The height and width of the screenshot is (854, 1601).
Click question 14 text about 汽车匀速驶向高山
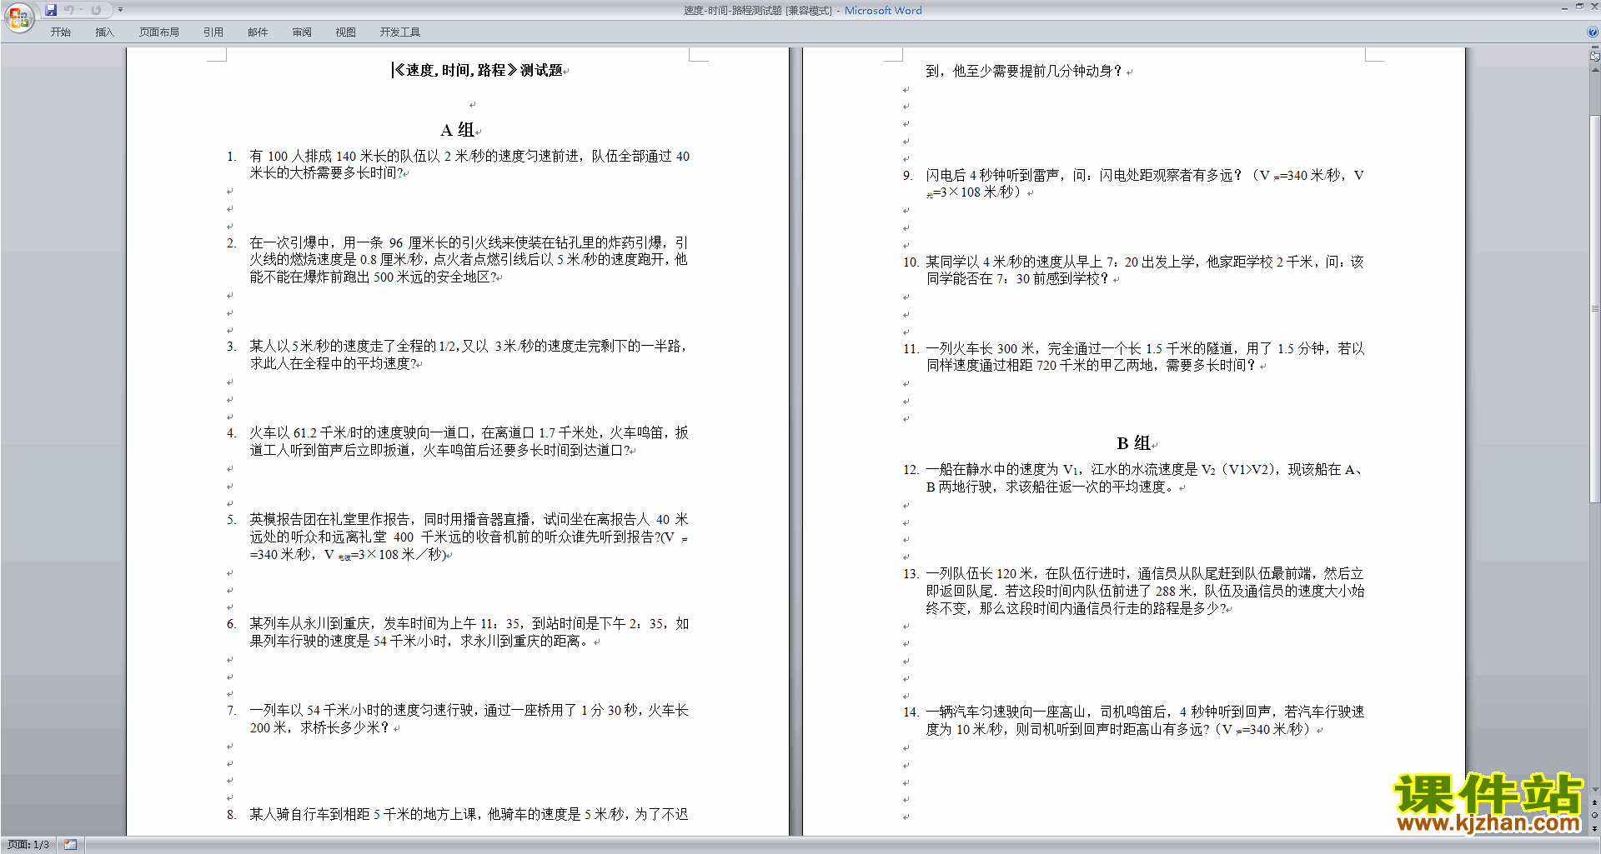click(x=1145, y=720)
